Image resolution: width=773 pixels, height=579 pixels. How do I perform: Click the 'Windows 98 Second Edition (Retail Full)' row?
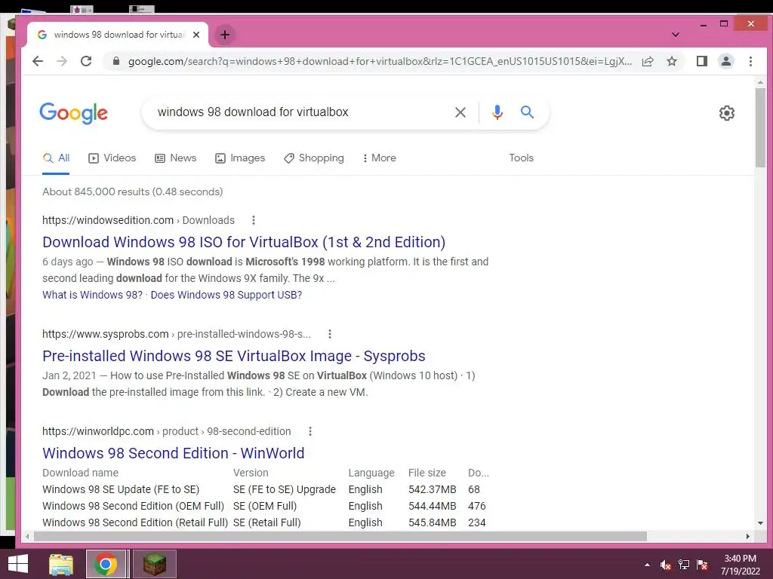pyautogui.click(x=265, y=522)
